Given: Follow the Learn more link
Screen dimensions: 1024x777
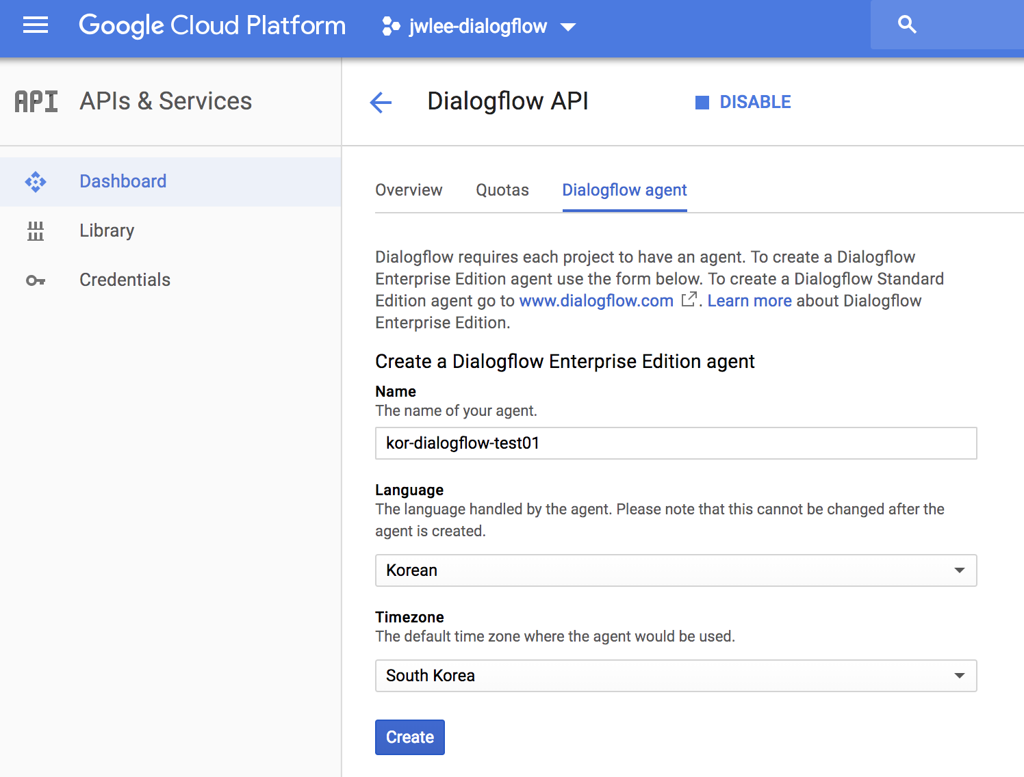Looking at the screenshot, I should [750, 301].
